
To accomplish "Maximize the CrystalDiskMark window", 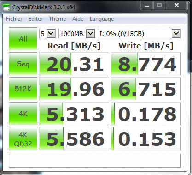I will pos(159,6).
